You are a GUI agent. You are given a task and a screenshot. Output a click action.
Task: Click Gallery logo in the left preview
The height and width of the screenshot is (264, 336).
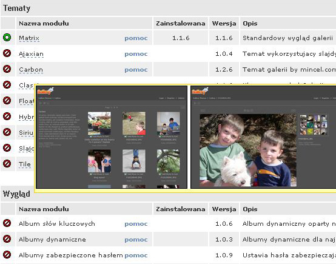(x=45, y=91)
